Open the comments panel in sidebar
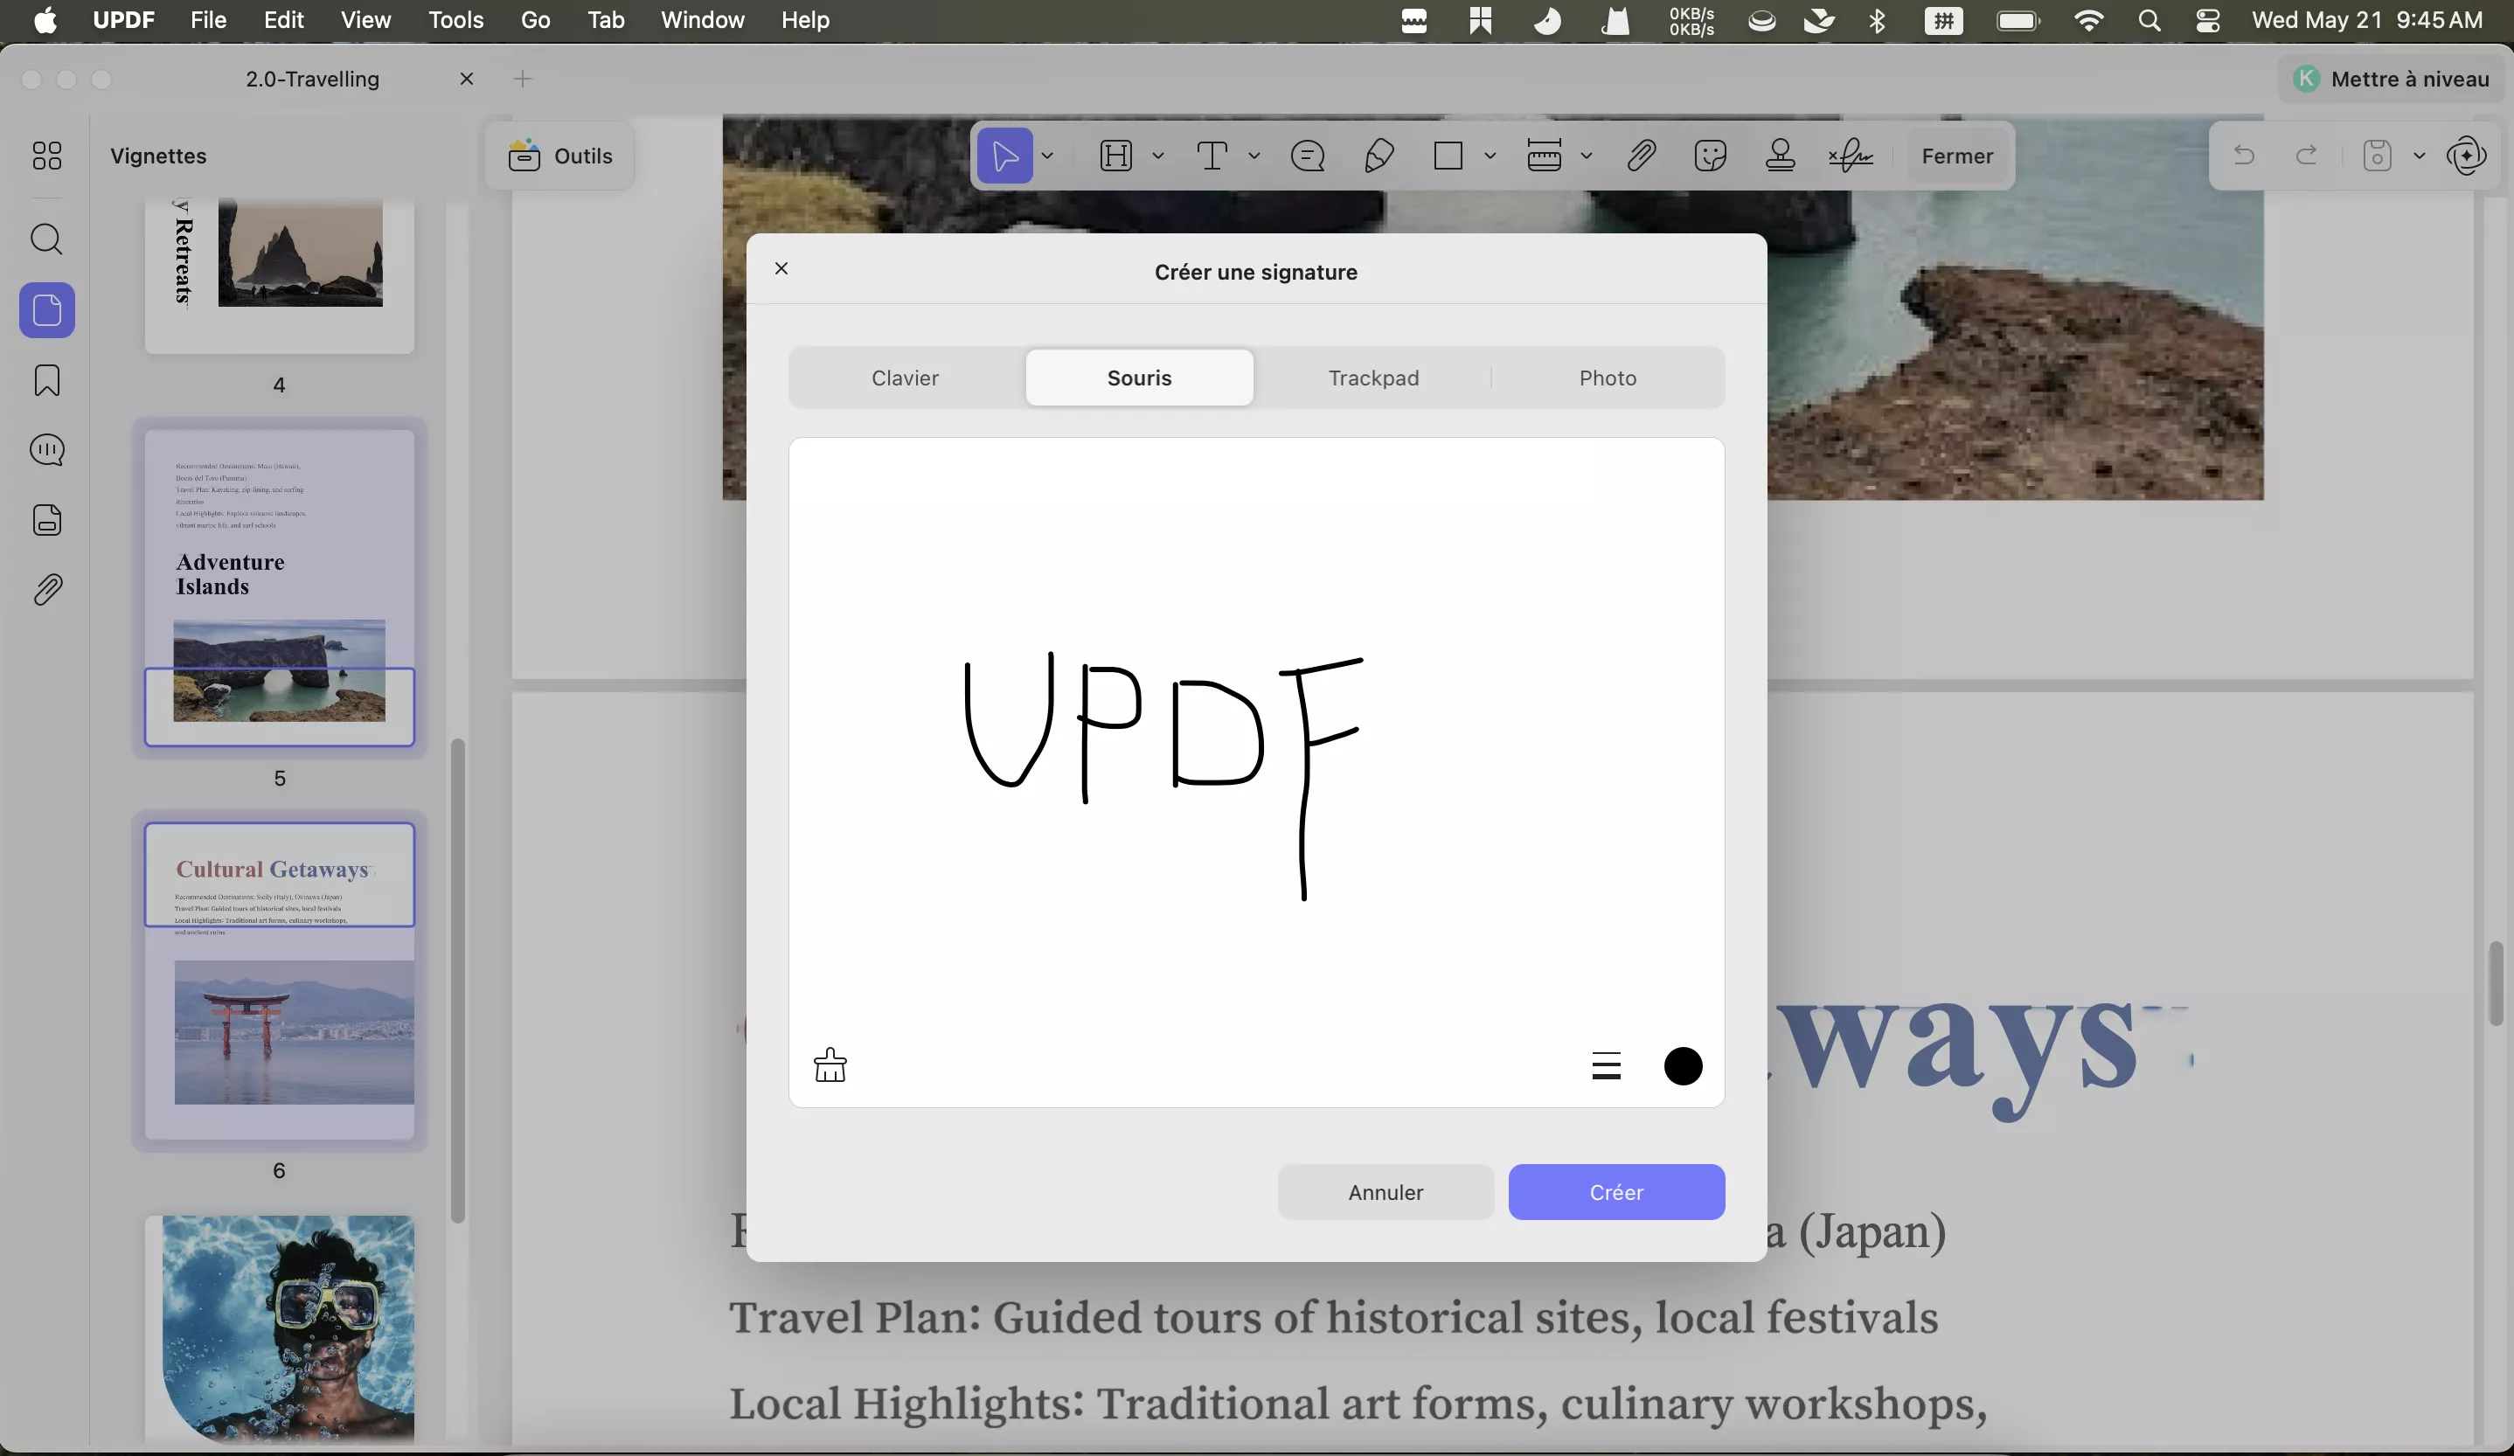Image resolution: width=2514 pixels, height=1456 pixels. click(x=47, y=450)
